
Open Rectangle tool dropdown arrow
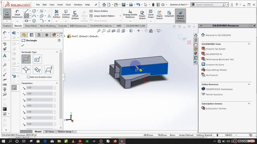coord(31,16)
